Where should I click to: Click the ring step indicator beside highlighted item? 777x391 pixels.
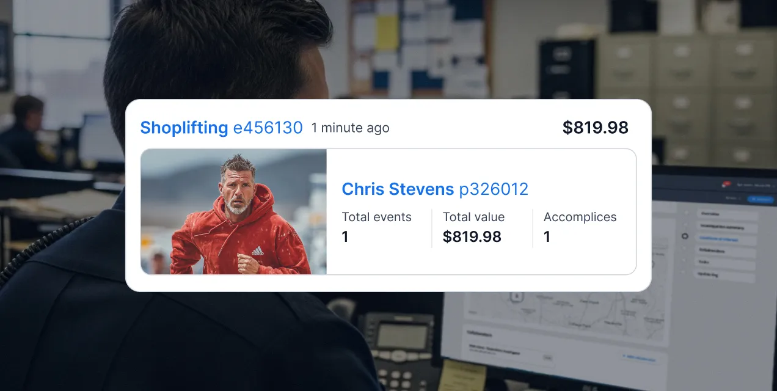[685, 236]
